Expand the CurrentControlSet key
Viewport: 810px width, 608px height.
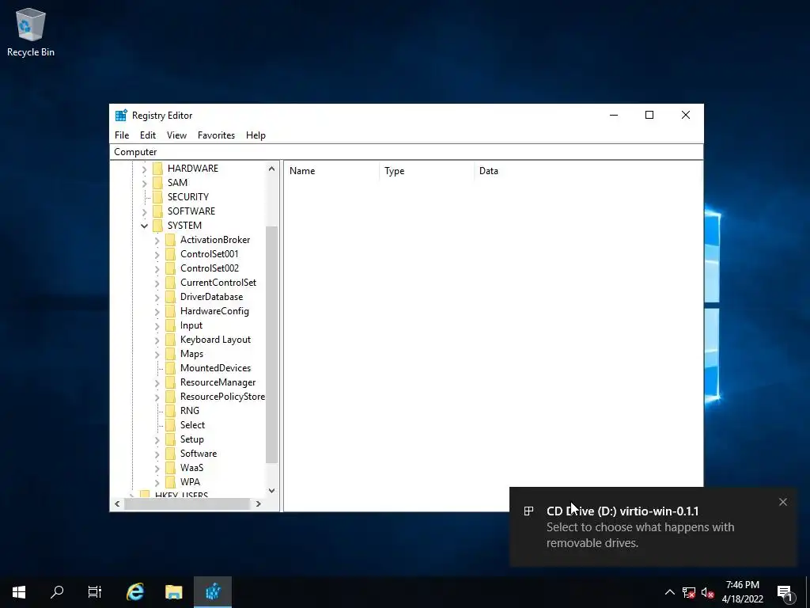[157, 283]
